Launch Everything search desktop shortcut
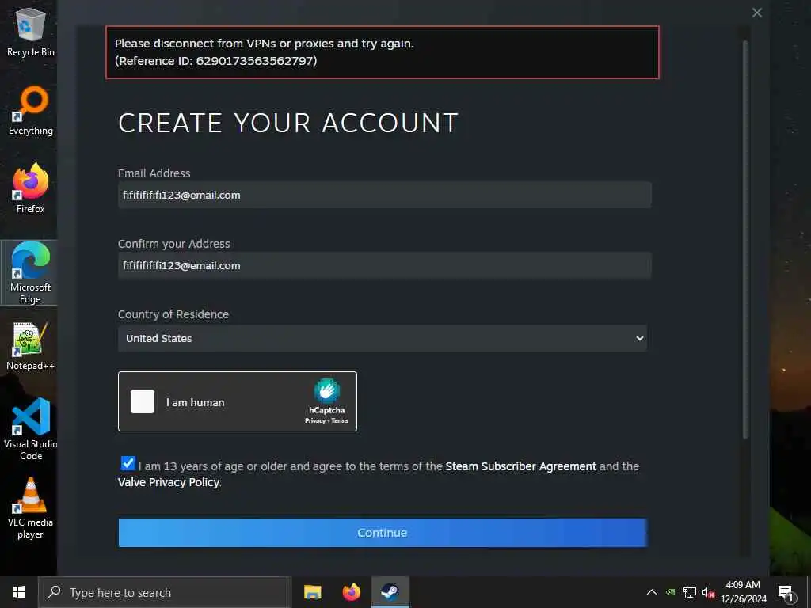Image resolution: width=811 pixels, height=608 pixels. (31, 111)
